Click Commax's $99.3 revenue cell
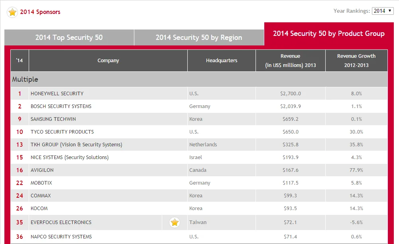This screenshot has height=244, width=399. pos(290,196)
